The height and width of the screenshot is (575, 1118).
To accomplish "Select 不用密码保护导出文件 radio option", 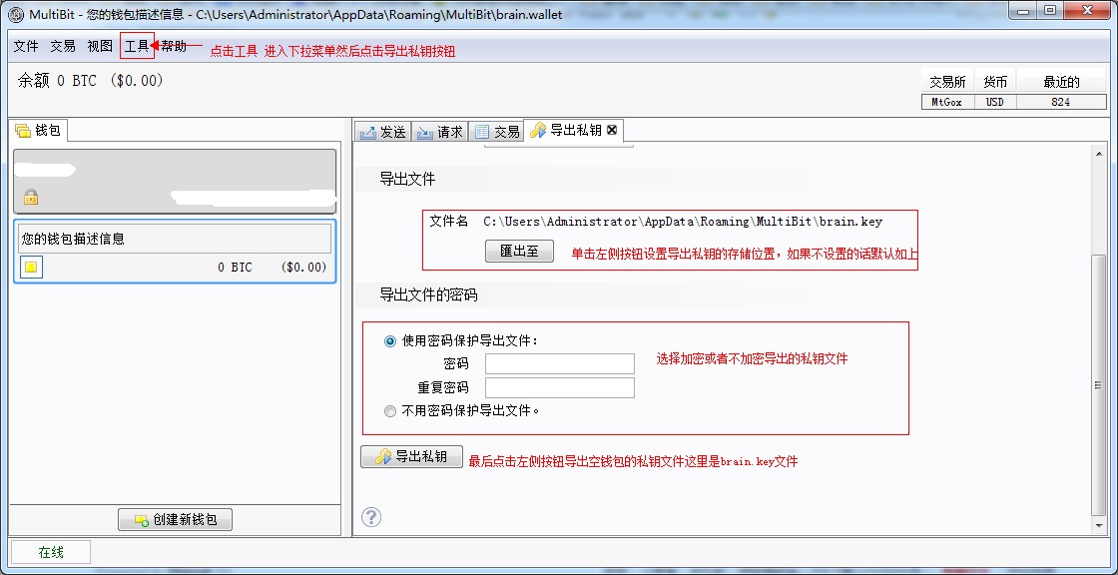I will [389, 411].
